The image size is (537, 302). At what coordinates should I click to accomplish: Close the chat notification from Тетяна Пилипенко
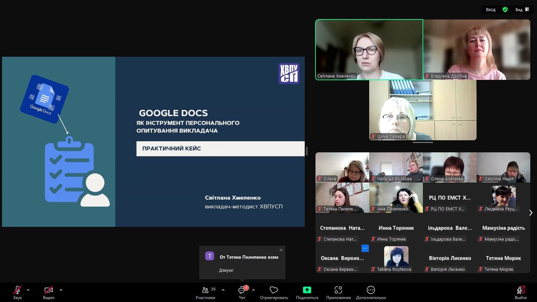coord(281,250)
